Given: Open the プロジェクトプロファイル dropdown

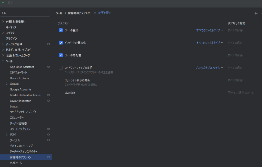Looking at the screenshot, I should [x=209, y=68].
